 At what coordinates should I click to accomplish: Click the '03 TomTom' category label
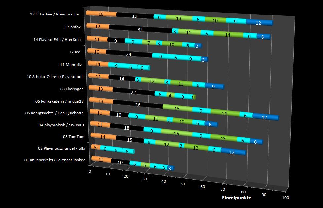tap(72, 136)
